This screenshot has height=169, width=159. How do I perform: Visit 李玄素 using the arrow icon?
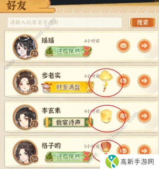[x=144, y=116]
